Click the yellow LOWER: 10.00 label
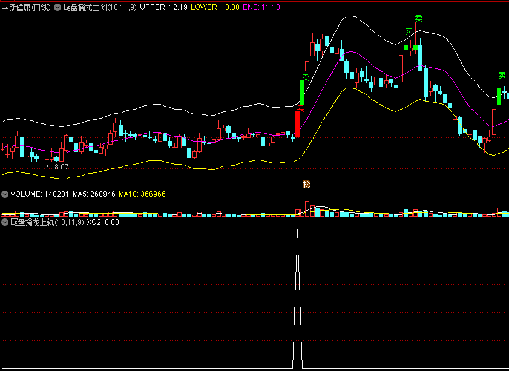 coord(215,7)
